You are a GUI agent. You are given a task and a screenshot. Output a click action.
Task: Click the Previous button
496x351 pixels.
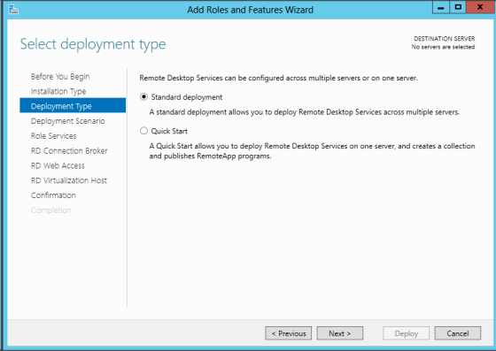coord(289,333)
